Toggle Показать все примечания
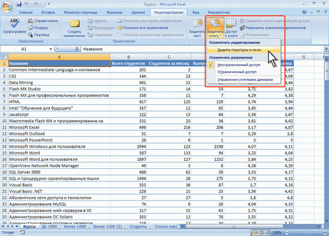Screen dimensions: 329x236 click(143, 28)
